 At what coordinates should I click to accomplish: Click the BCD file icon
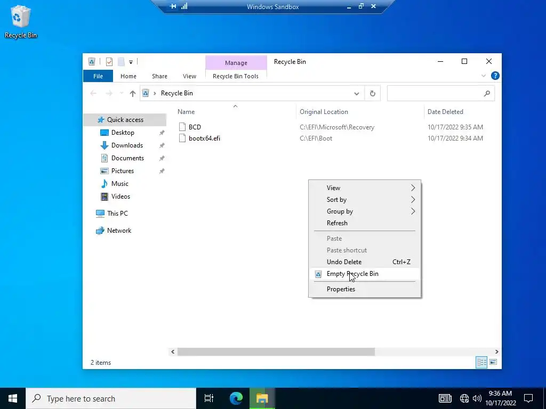click(x=182, y=127)
